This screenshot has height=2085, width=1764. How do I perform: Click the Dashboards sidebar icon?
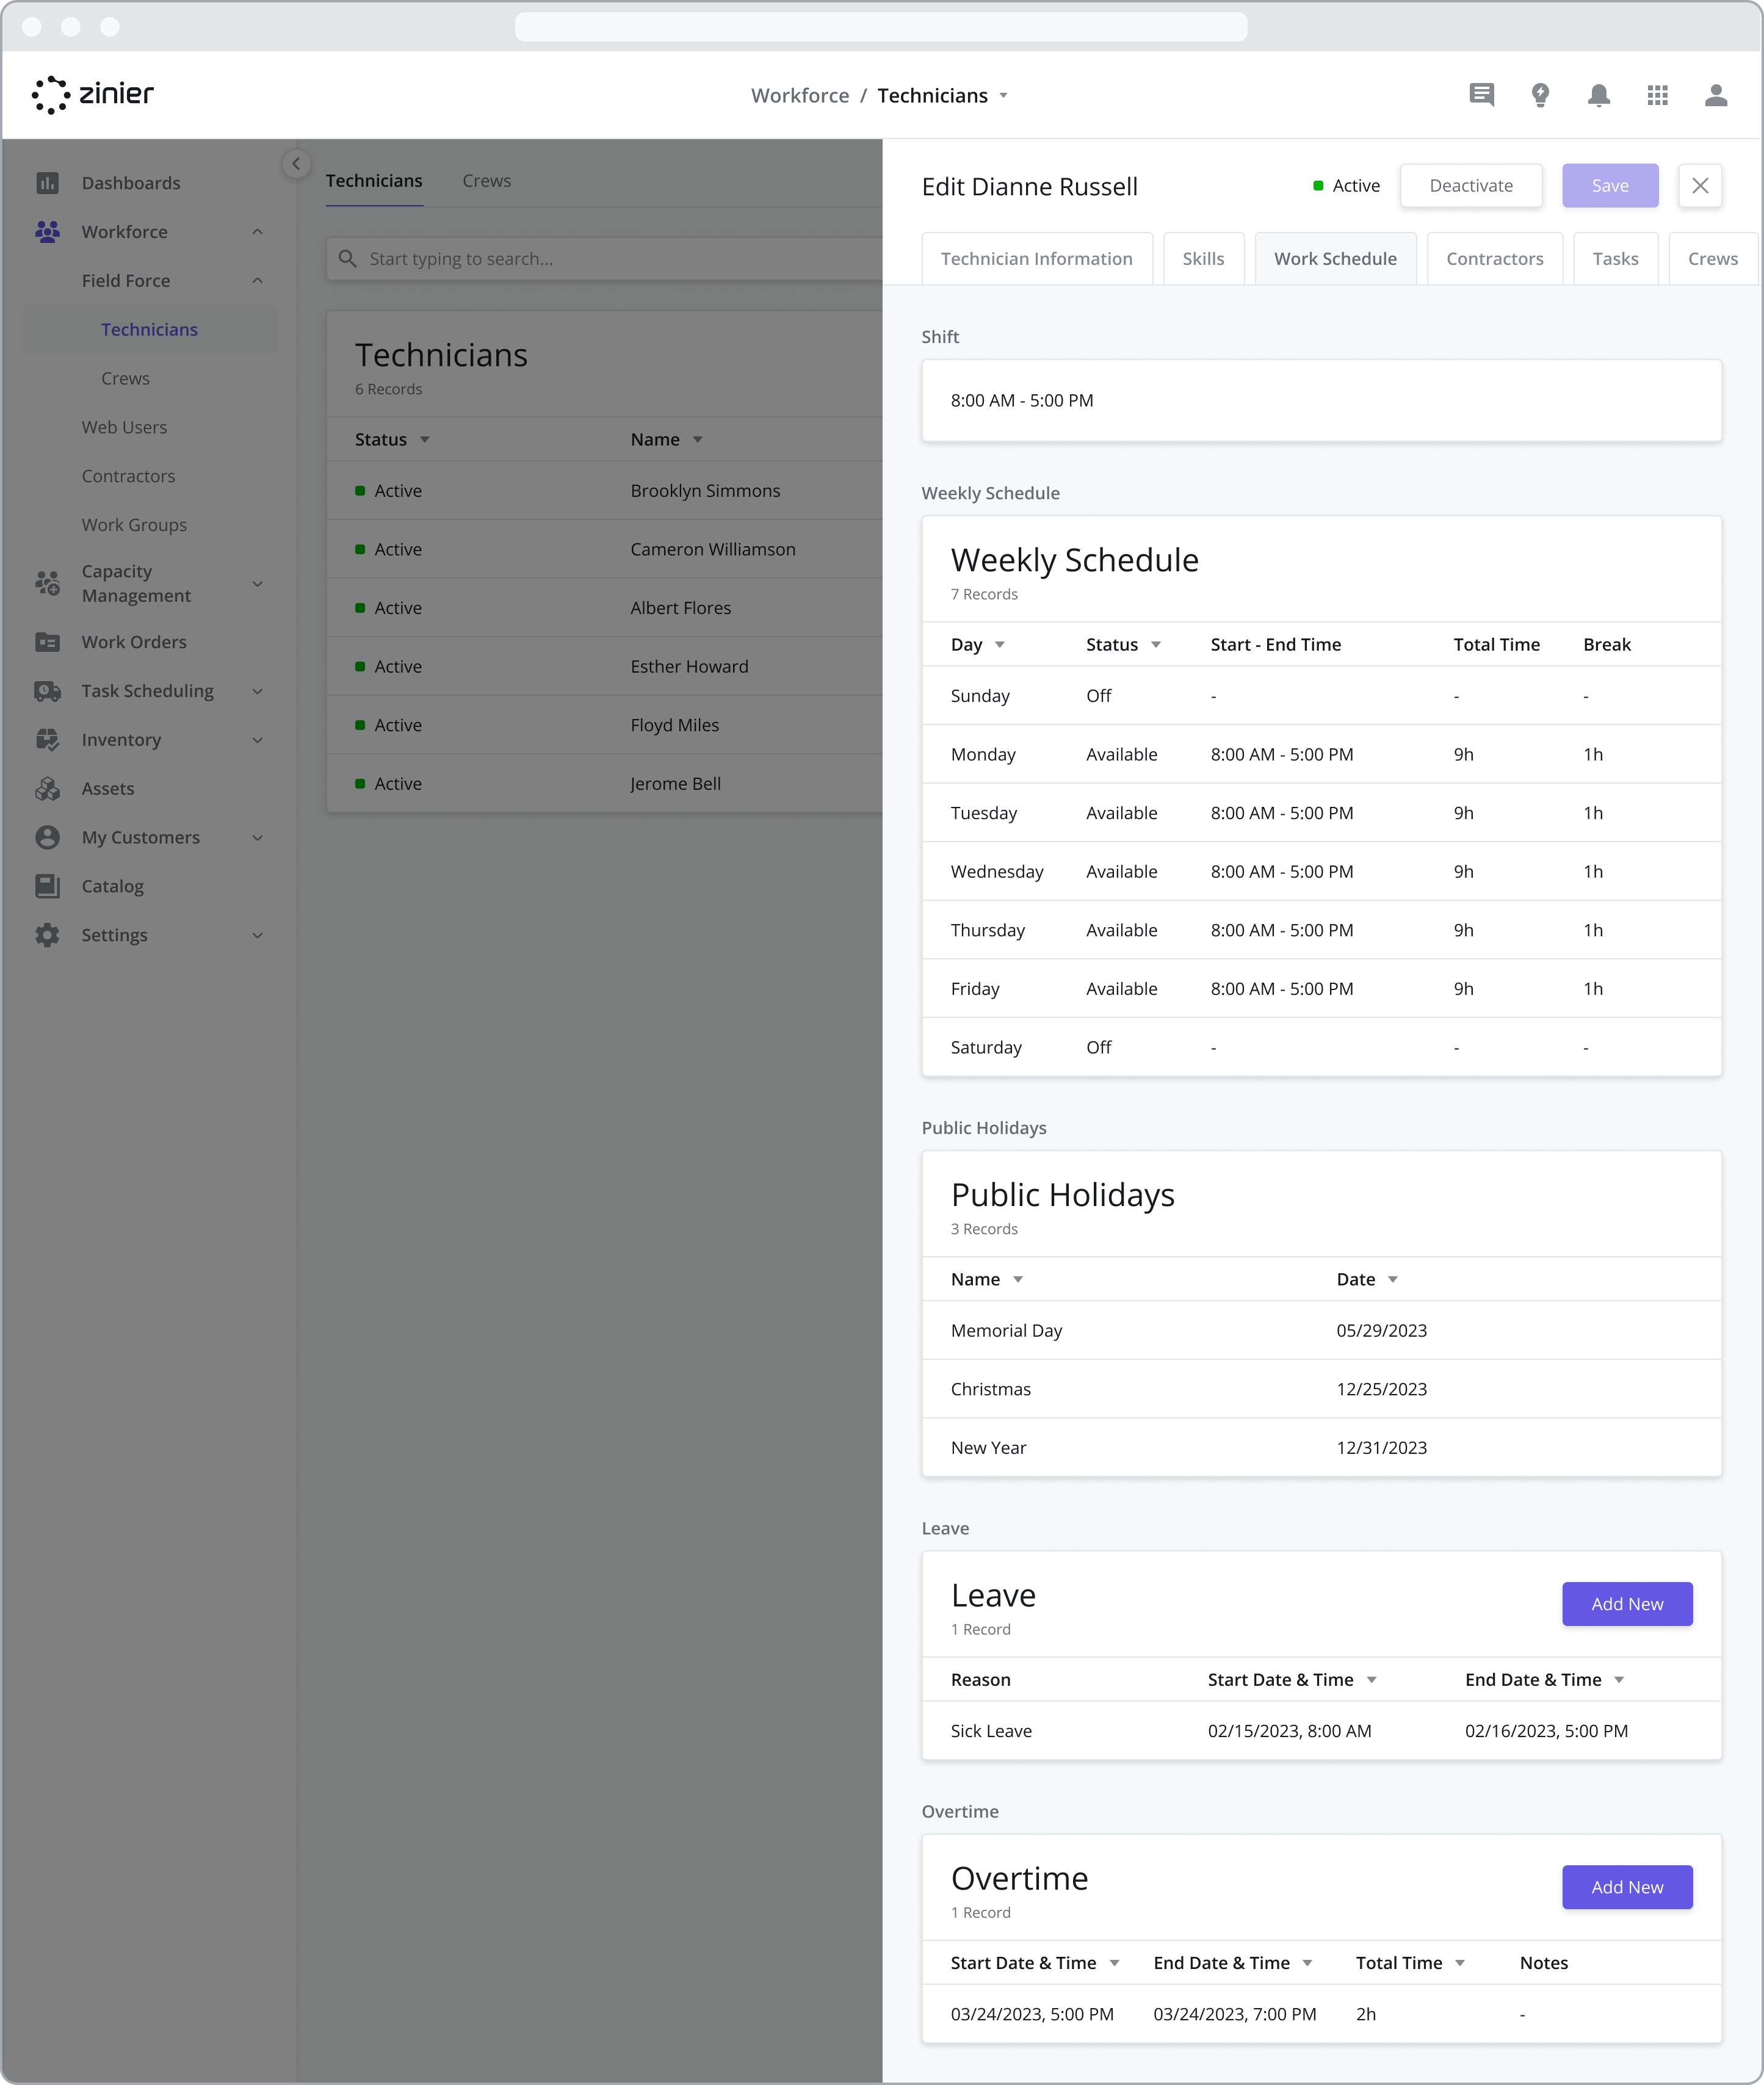[x=47, y=183]
